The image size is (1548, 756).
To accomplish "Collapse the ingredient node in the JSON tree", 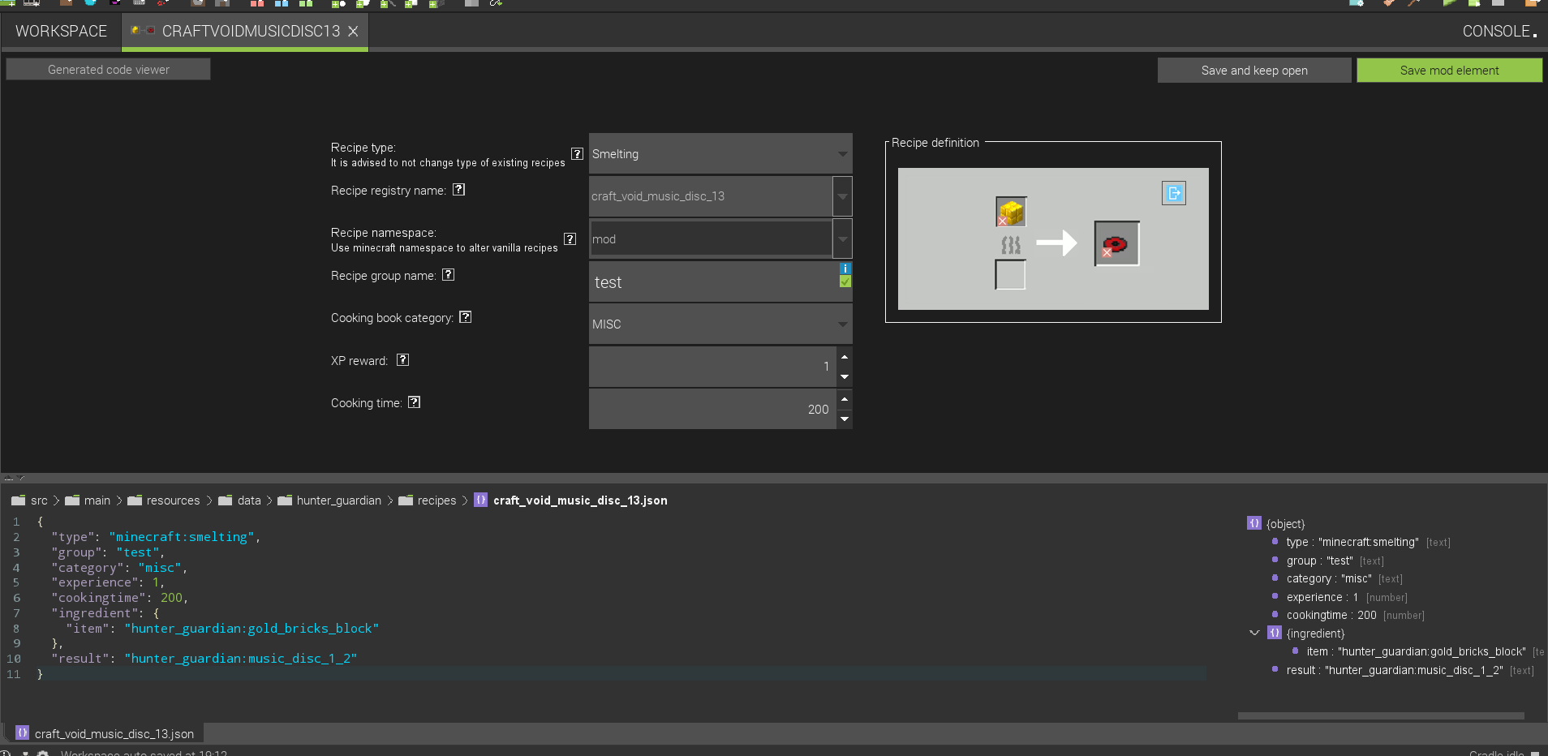I will [1255, 633].
